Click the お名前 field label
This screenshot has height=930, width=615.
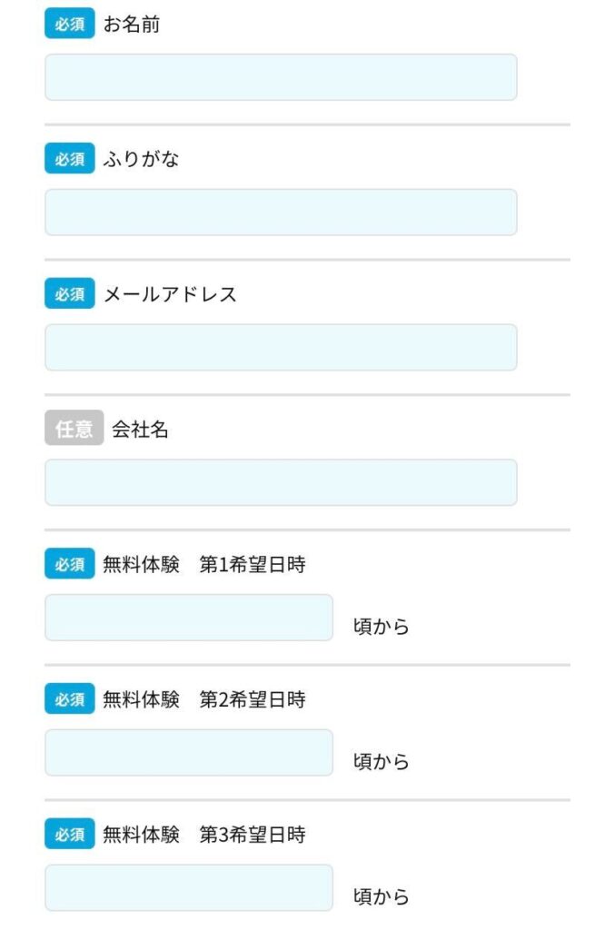[132, 25]
